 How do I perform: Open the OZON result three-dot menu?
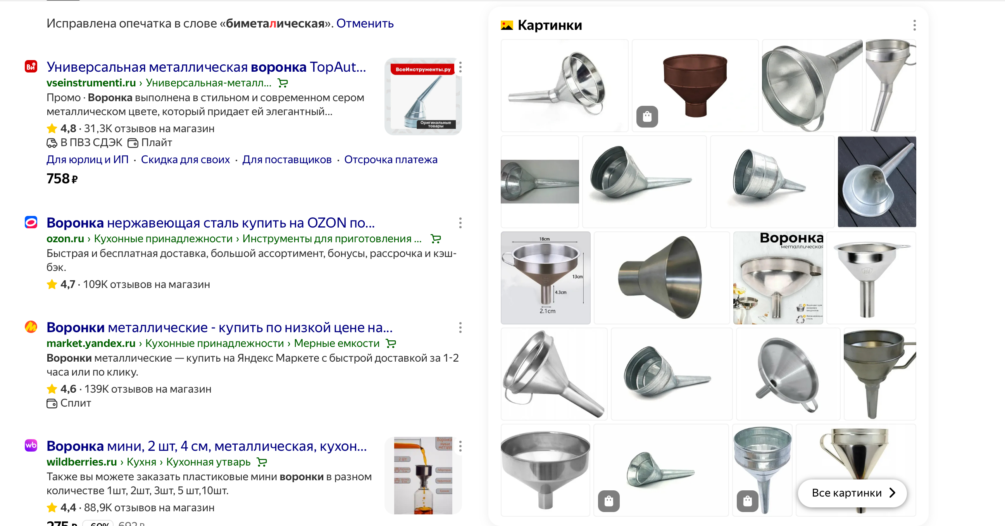(x=460, y=223)
